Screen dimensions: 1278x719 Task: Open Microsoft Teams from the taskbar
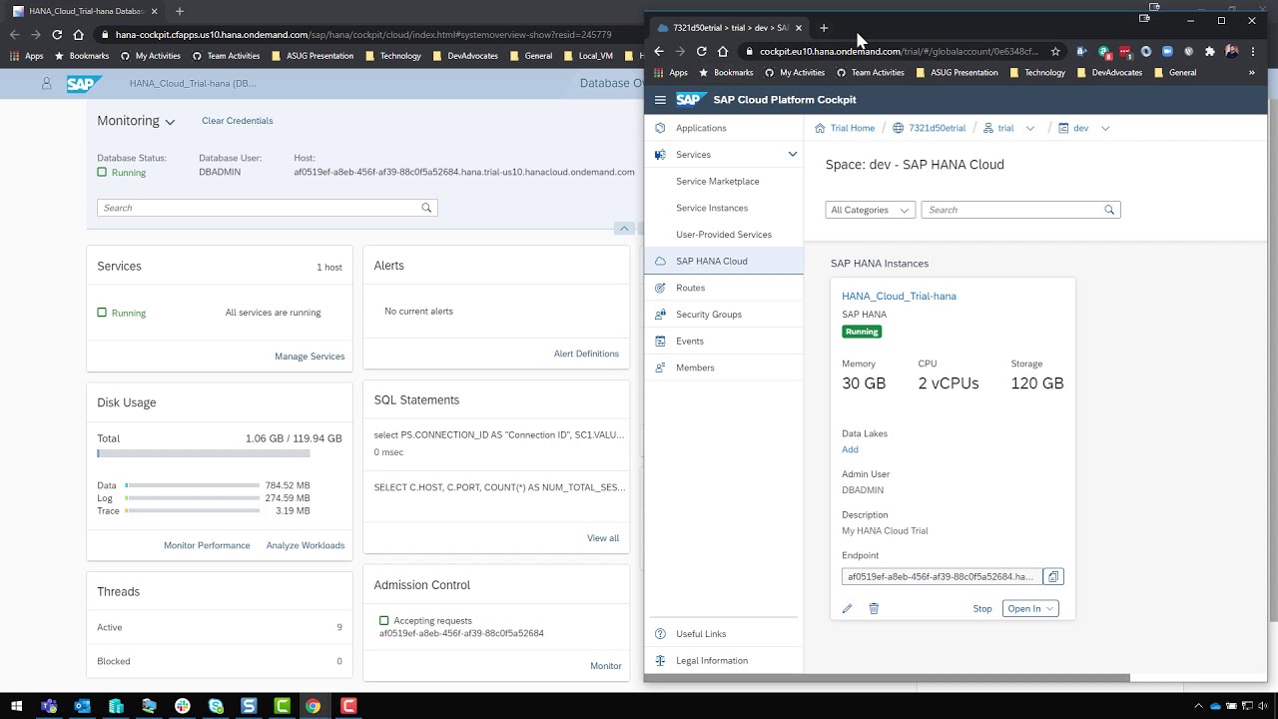pyautogui.click(x=49, y=706)
